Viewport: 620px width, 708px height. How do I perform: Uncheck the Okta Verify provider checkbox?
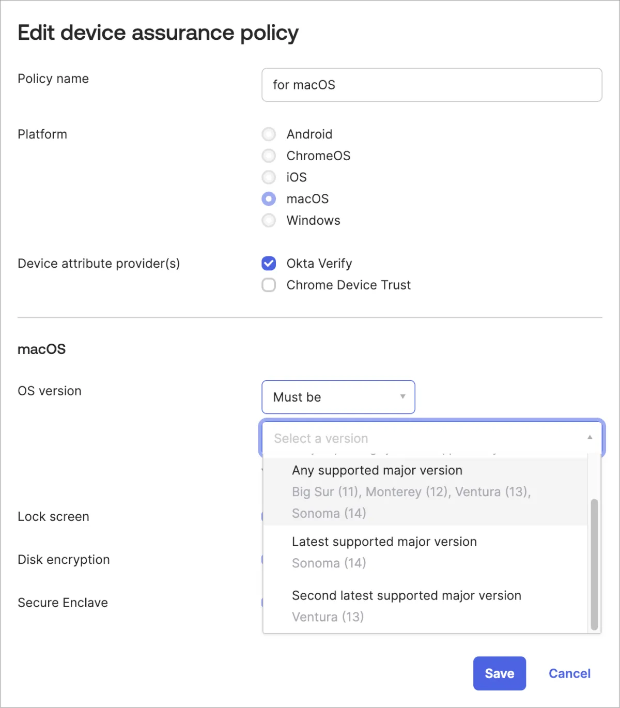pos(269,264)
